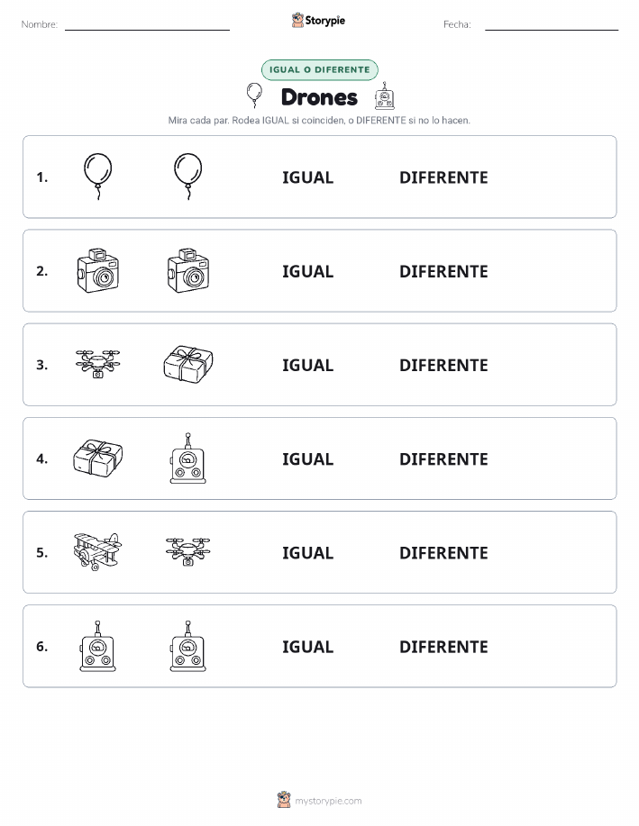Screen dimensions: 639x826
Task: Click the gift box in row 4
Action: pos(97,458)
